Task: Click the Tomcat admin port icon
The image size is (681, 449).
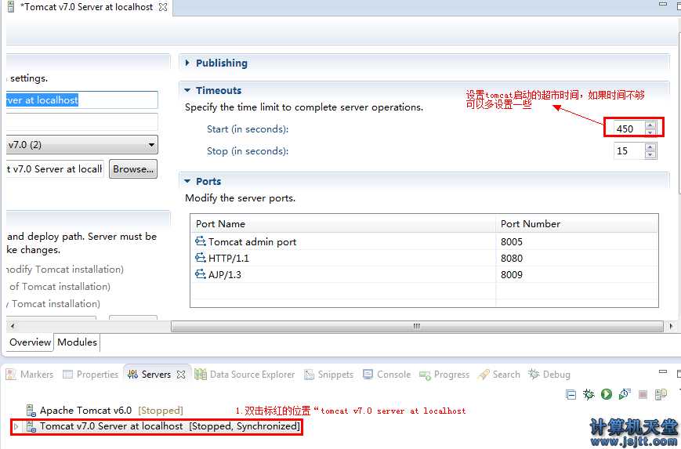Action: point(200,241)
